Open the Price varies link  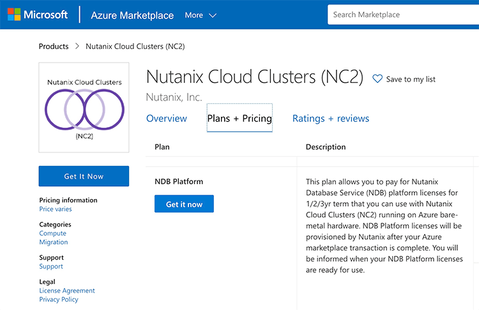[x=56, y=209]
